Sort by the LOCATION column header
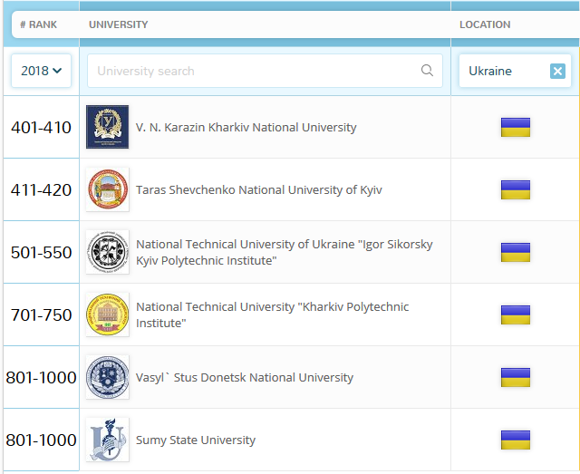The width and height of the screenshot is (580, 474). (x=485, y=24)
